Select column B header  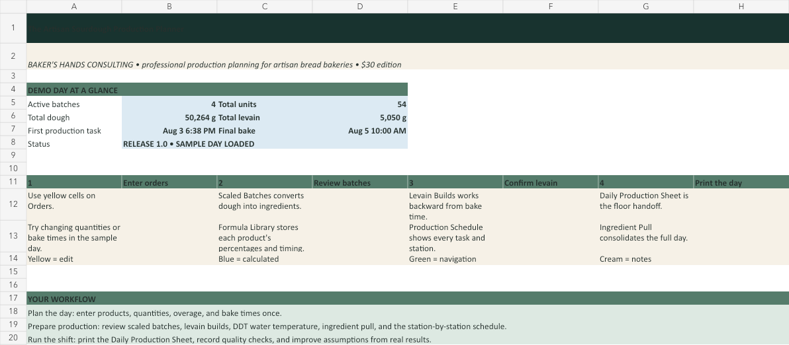(x=169, y=7)
